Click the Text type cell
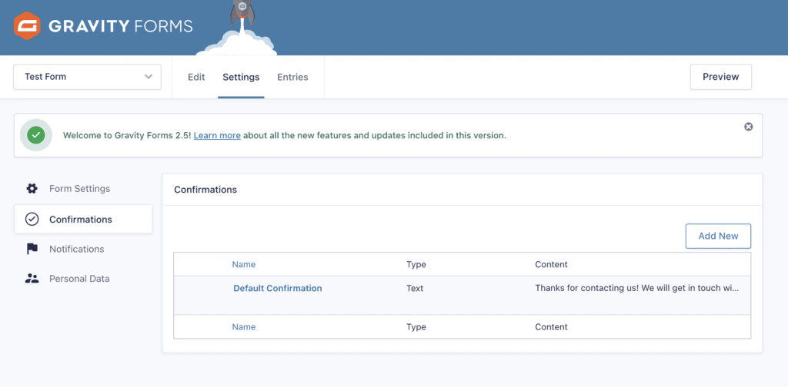788x387 pixels. click(415, 288)
